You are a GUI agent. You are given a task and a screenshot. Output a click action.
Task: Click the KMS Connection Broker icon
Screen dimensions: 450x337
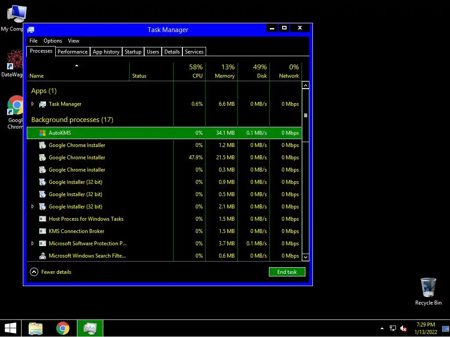click(43, 231)
